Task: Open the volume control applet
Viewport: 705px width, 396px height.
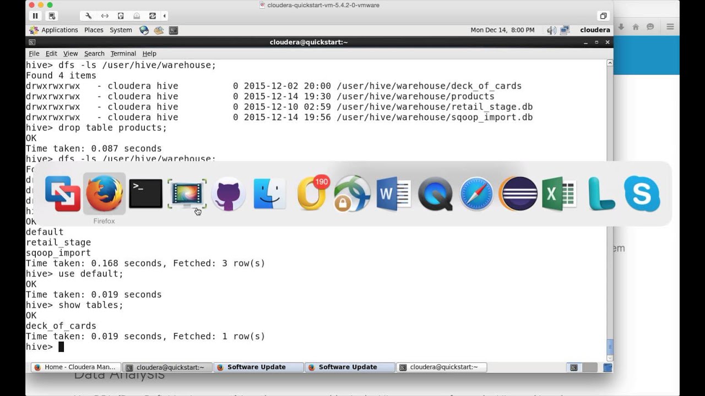Action: pyautogui.click(x=551, y=30)
